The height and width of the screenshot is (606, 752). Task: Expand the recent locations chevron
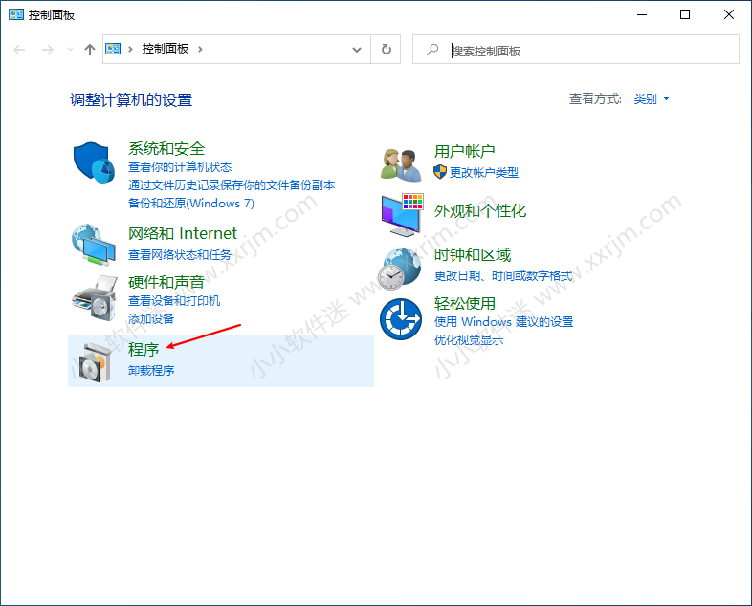[70, 50]
